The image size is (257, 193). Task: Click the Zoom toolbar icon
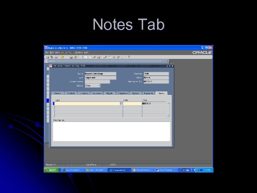pyautogui.click(x=110, y=57)
